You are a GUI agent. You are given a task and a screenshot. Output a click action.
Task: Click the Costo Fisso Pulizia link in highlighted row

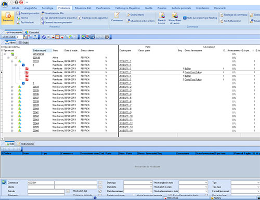(193, 72)
